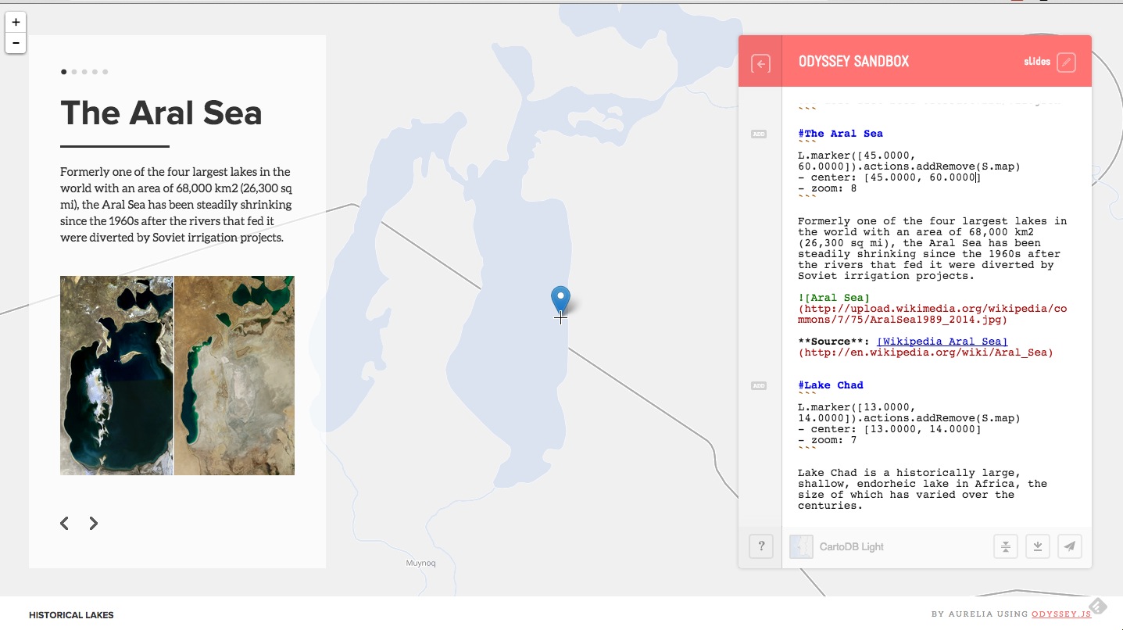The image size is (1123, 630).
Task: Click the ODYSSEY SANDBOX title
Action: point(853,62)
